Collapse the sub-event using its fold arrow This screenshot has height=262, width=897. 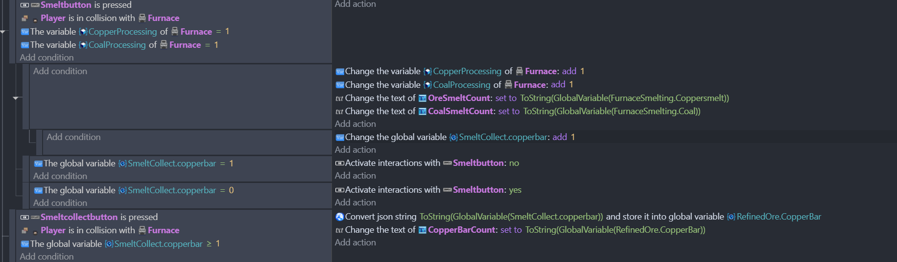(16, 98)
